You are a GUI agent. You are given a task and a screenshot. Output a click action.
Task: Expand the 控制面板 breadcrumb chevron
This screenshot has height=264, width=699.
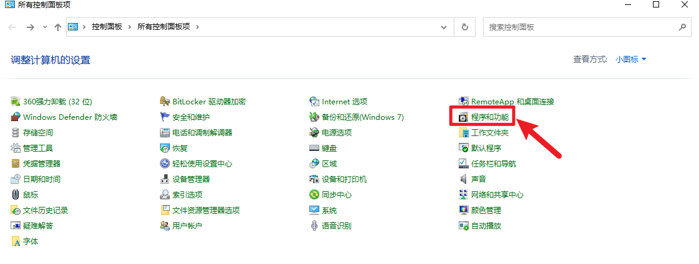pos(130,27)
